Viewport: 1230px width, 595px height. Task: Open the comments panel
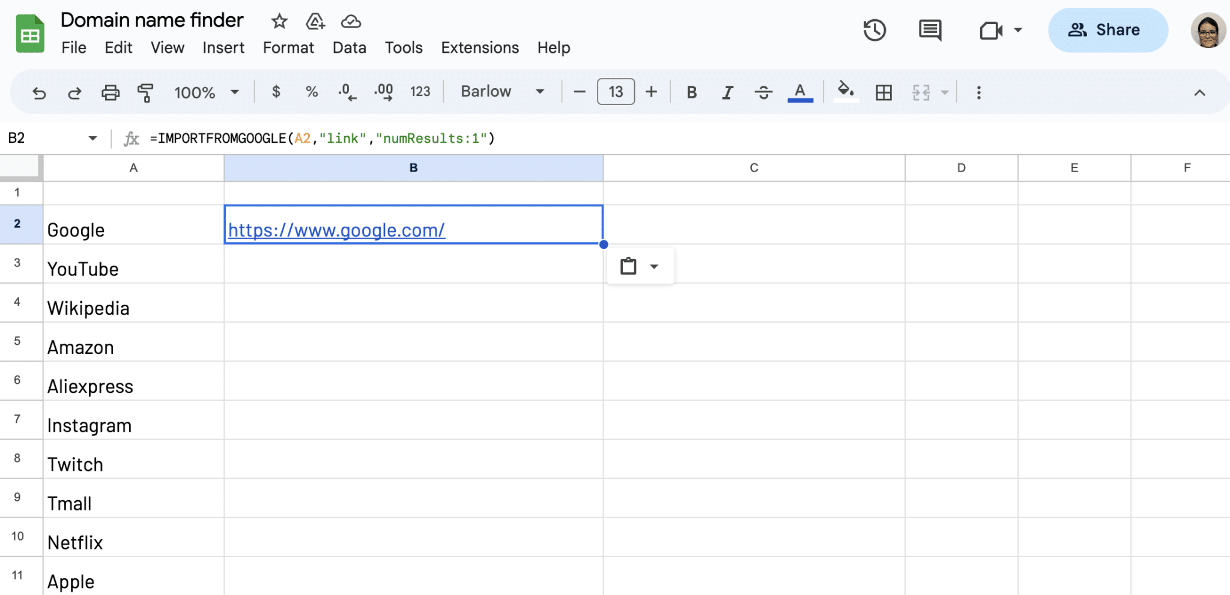pos(930,30)
